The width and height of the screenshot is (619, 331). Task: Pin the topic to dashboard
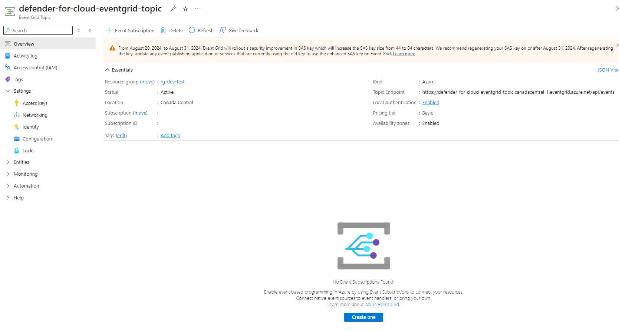click(x=173, y=9)
